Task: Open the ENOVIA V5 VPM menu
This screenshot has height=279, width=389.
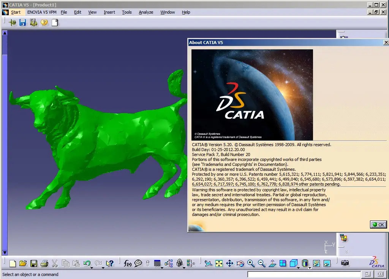Action: pos(42,12)
